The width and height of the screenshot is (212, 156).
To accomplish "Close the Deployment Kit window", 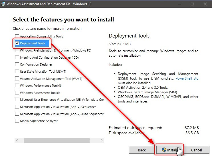I will tap(205, 4).
